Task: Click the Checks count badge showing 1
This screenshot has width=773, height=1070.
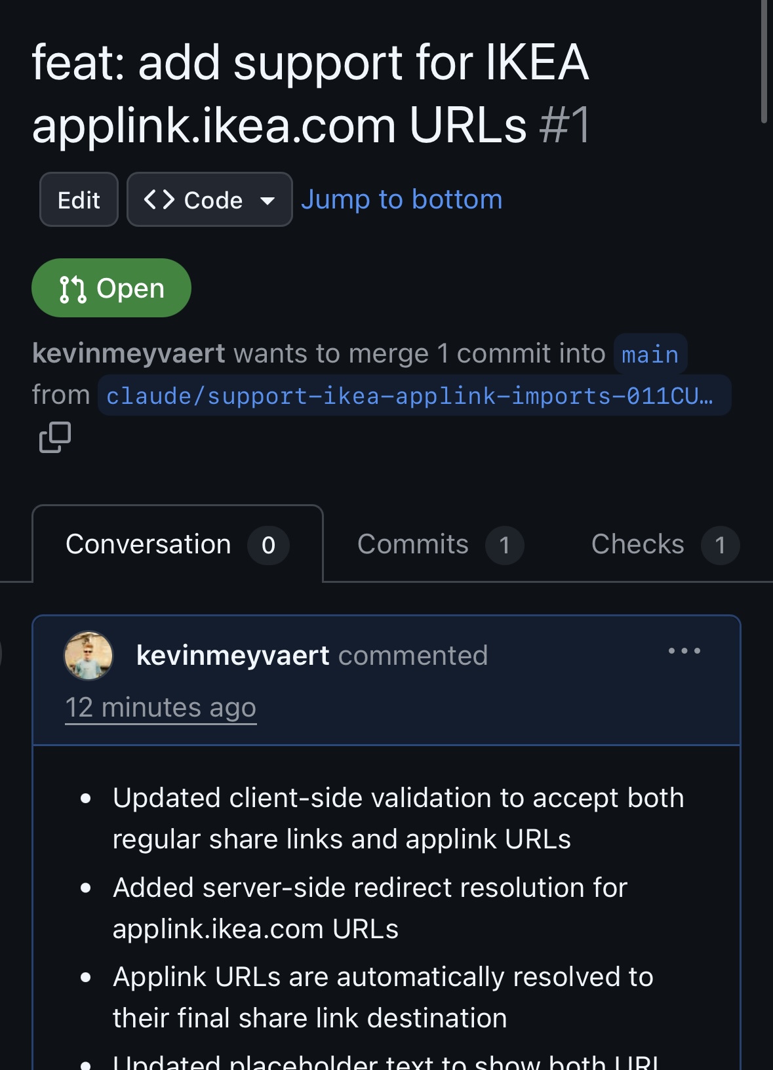Action: [x=720, y=545]
